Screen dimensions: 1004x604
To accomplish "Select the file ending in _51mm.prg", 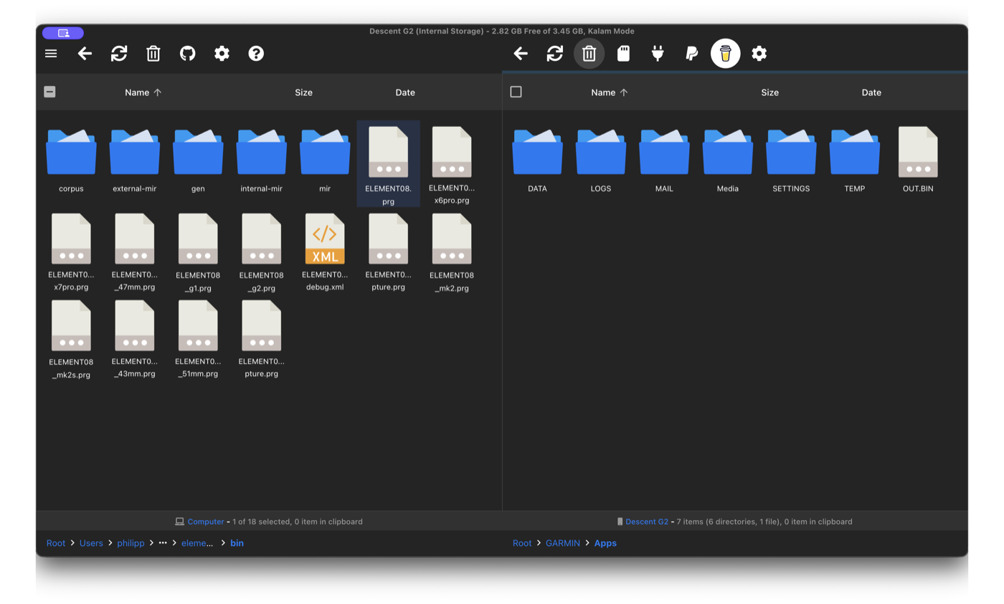I will 198,338.
